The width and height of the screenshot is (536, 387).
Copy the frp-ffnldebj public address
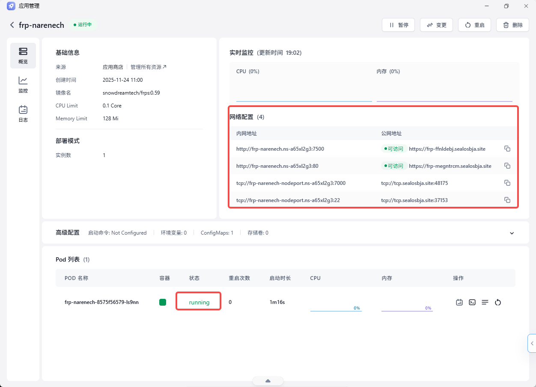tap(507, 149)
